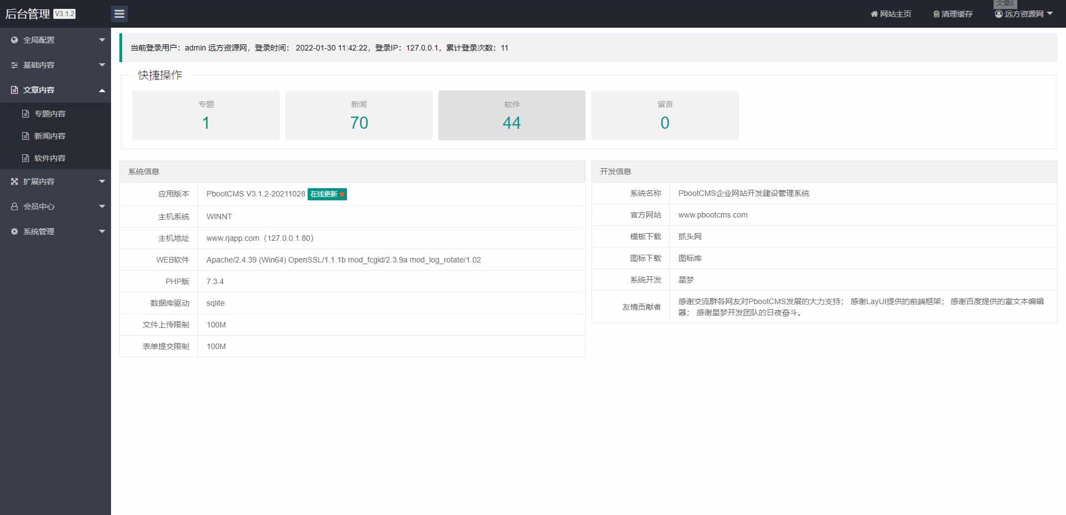This screenshot has width=1066, height=515.
Task: Click the puzzle icon beside 扩展内容
Action: point(14,181)
